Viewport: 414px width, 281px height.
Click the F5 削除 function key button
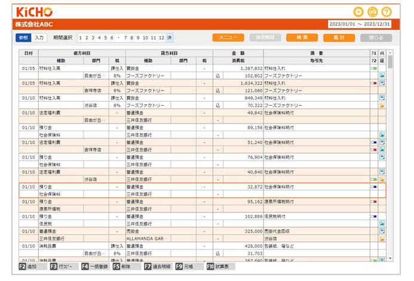coord(124,266)
